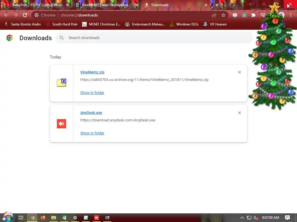Expand the tab search chevron
This screenshot has width=297, height=222.
click(x=250, y=4)
